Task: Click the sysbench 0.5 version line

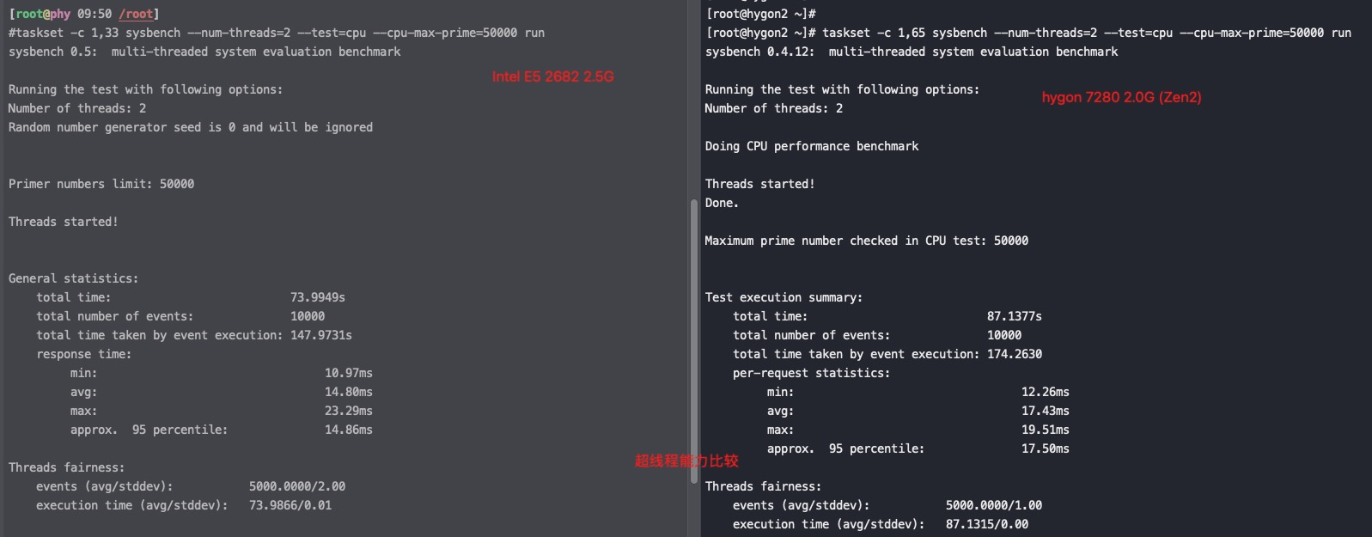Action: pos(204,52)
